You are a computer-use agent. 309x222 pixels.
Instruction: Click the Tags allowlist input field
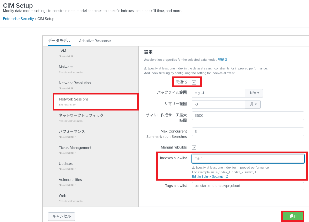pos(248,186)
